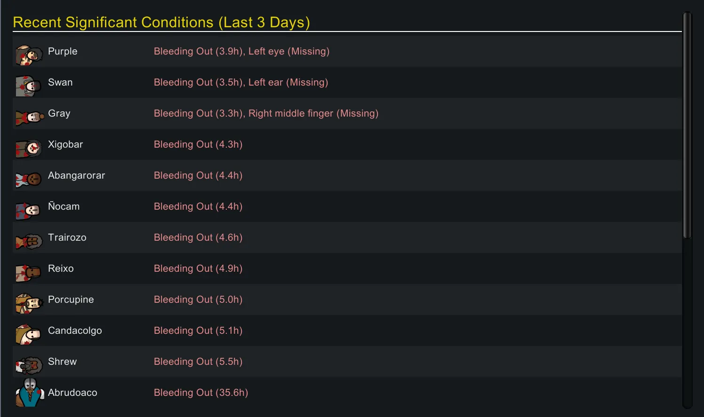The height and width of the screenshot is (417, 704).
Task: Click Xigobar's bloodied portrait icon
Action: pos(29,148)
